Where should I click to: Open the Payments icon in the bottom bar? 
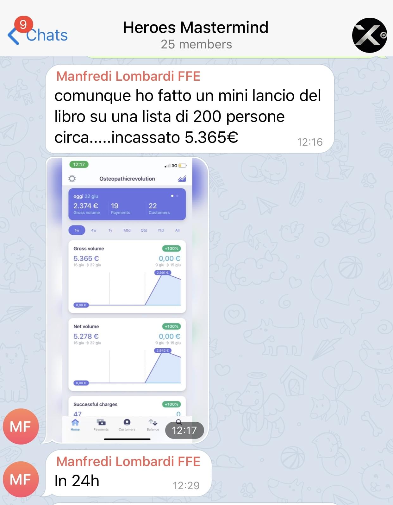coord(101,425)
